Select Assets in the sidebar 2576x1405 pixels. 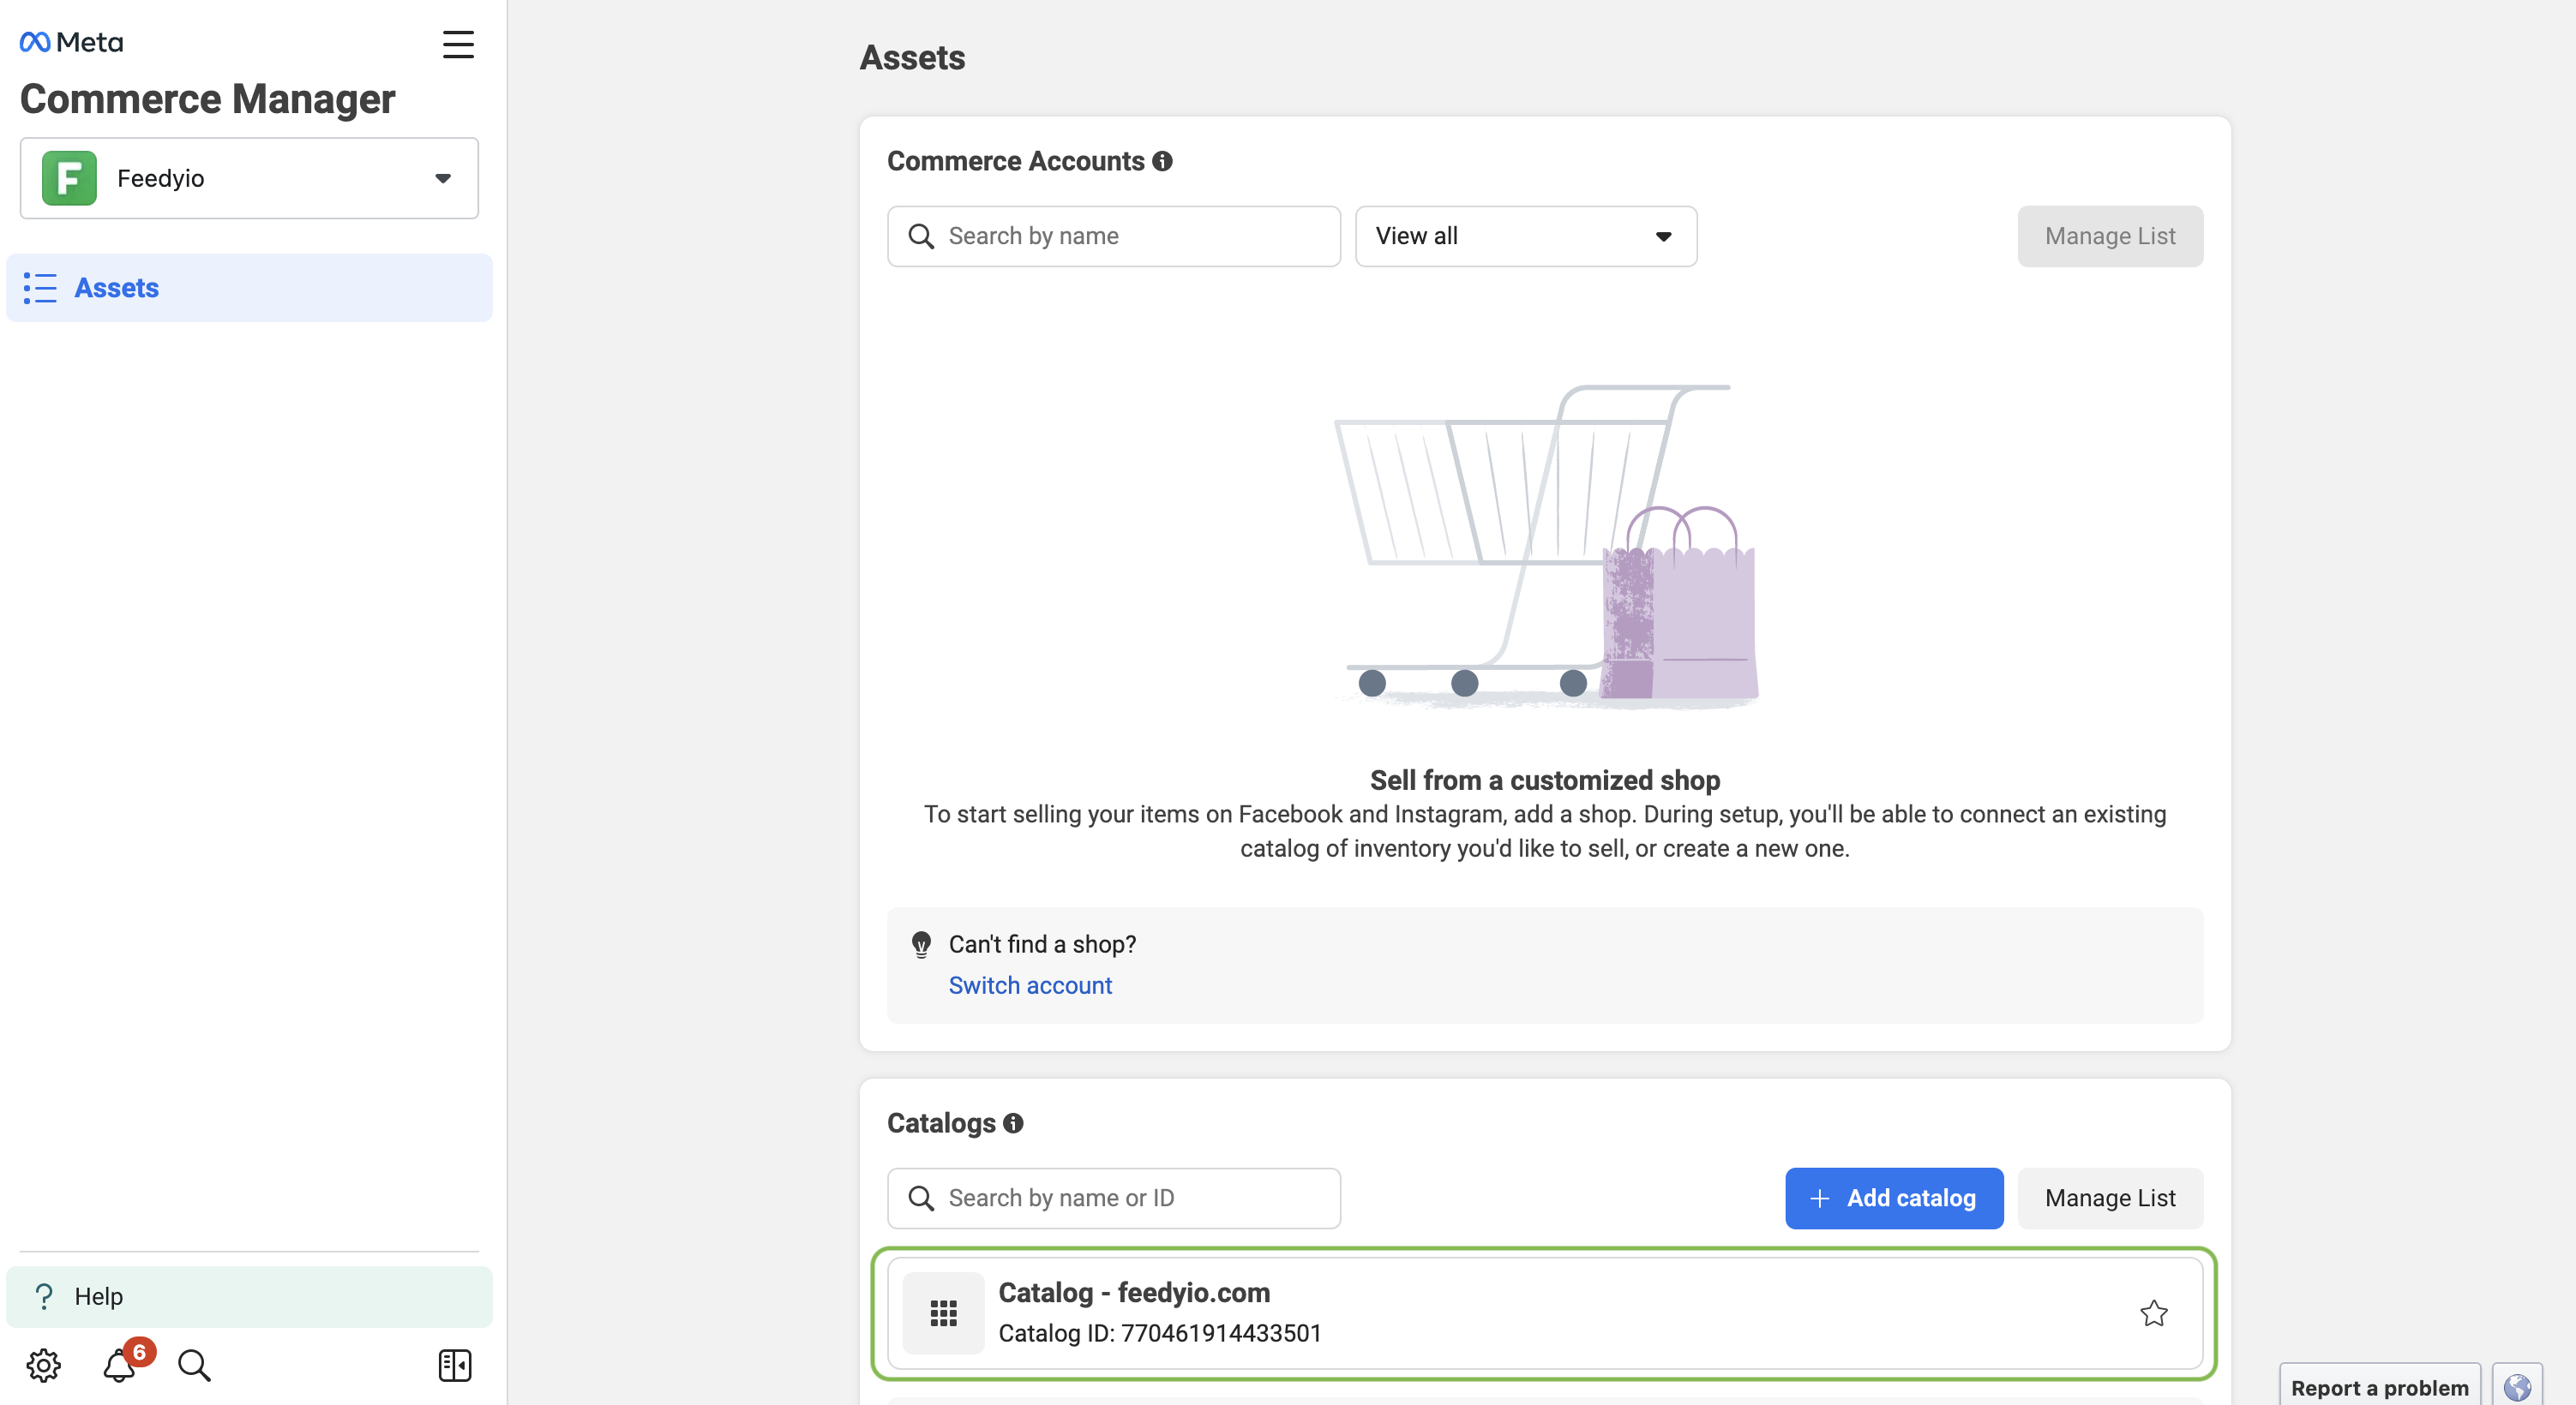249,288
